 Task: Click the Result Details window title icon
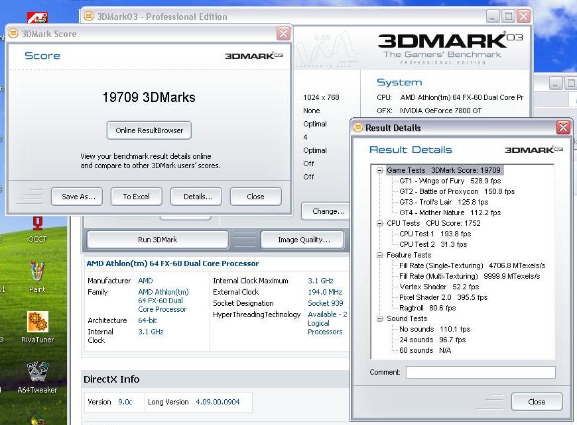point(357,128)
